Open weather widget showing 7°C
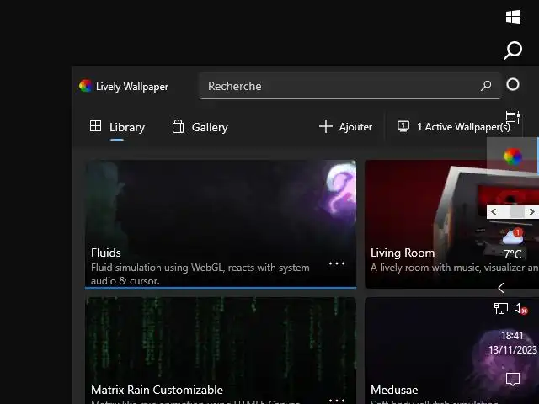 [x=513, y=244]
